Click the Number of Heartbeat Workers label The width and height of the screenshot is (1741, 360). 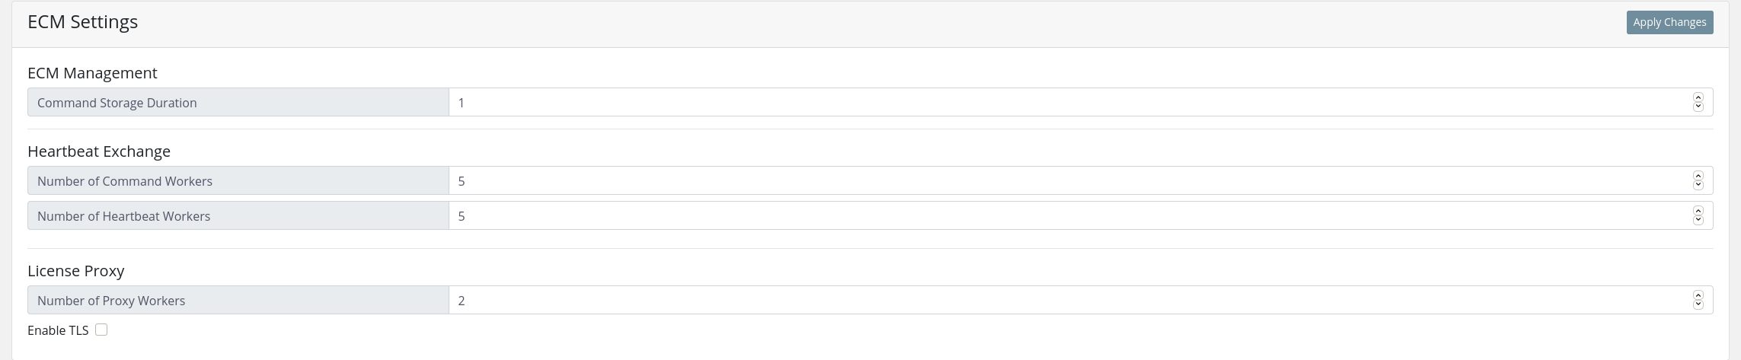123,216
